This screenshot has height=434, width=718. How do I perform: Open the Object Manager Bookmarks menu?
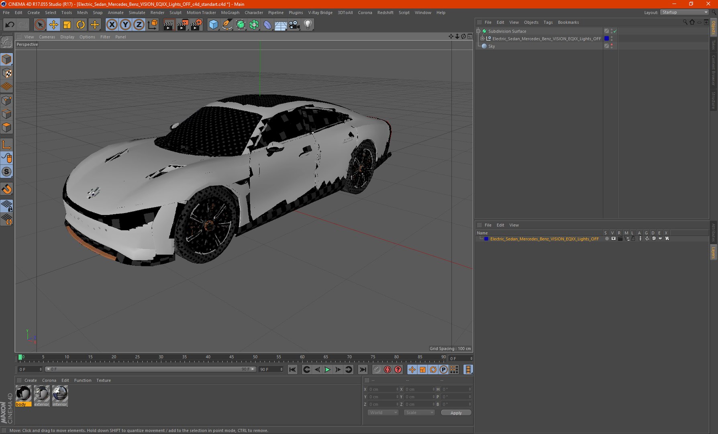click(x=568, y=23)
